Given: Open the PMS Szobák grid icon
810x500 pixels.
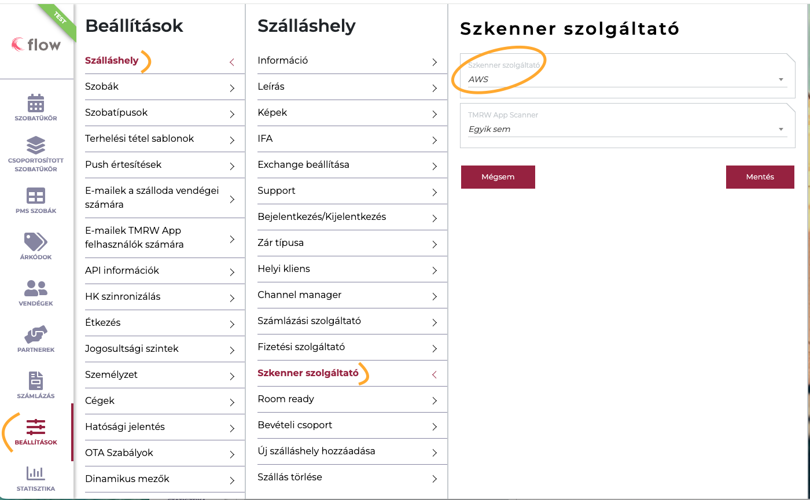Looking at the screenshot, I should pyautogui.click(x=36, y=196).
